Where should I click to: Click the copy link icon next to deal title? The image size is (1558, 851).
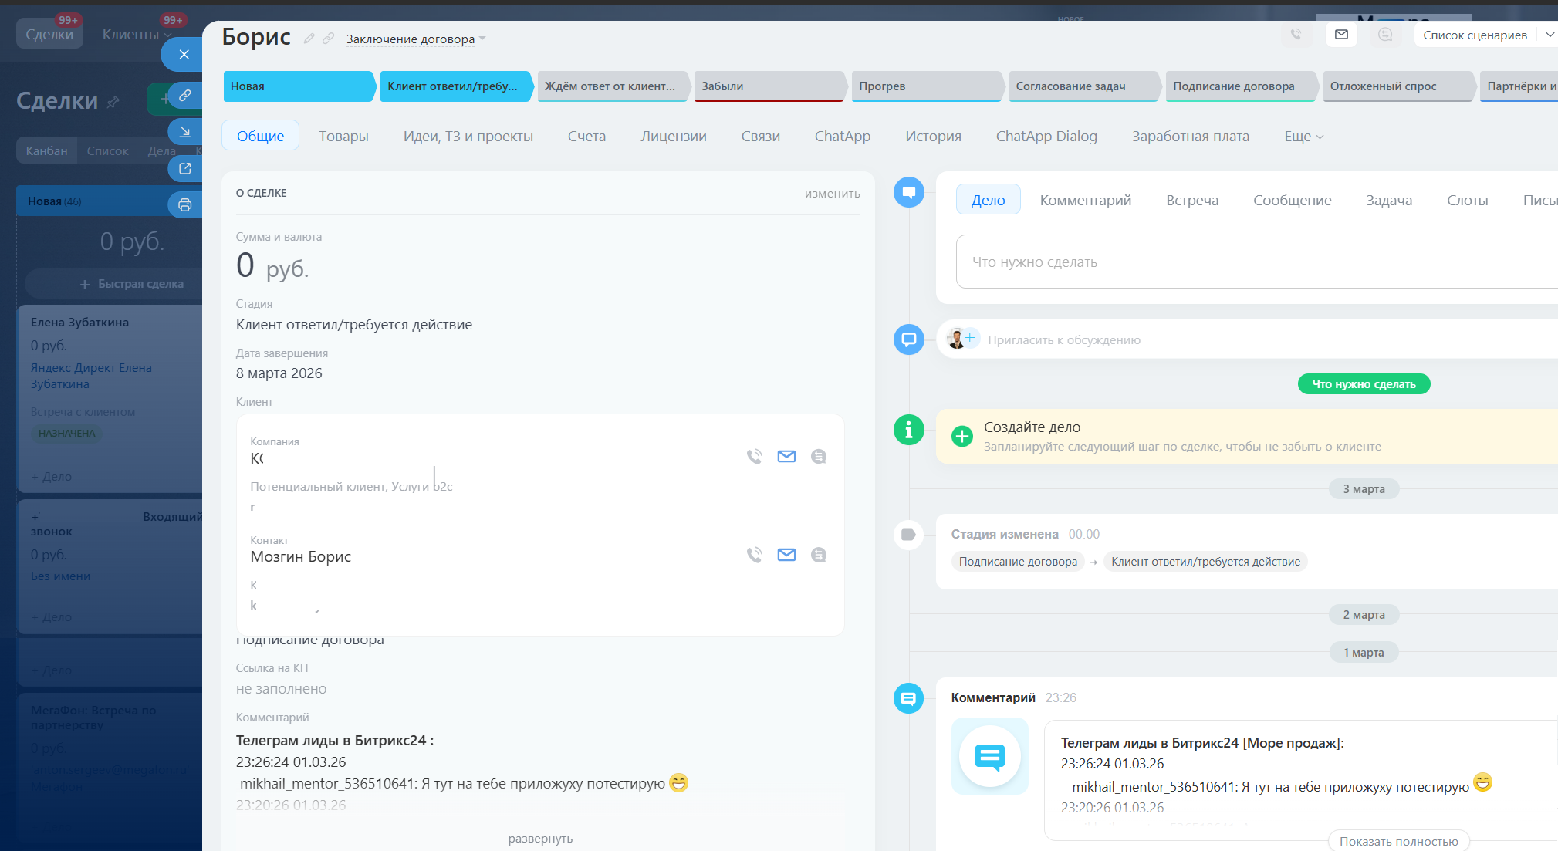pos(329,39)
